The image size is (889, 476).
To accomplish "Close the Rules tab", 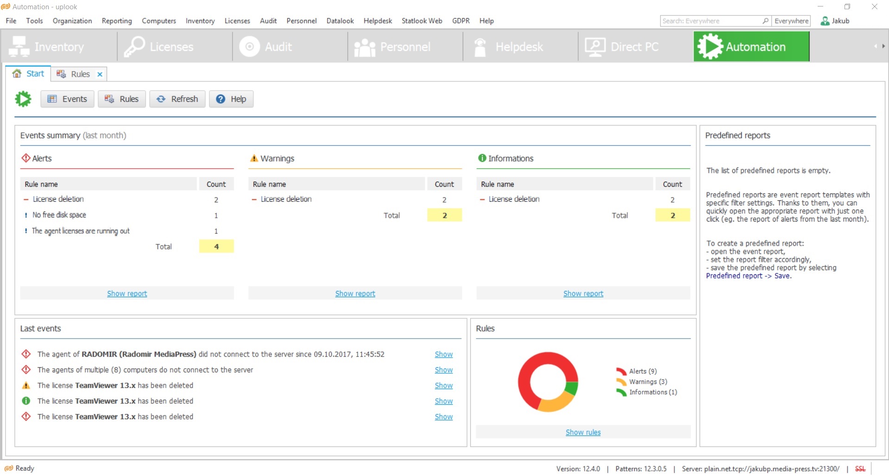I will click(100, 74).
